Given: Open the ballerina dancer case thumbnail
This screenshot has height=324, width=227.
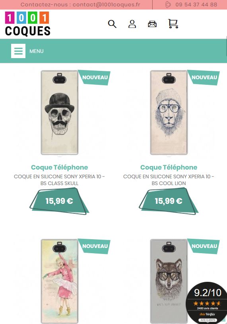Looking at the screenshot, I should [x=60, y=281].
